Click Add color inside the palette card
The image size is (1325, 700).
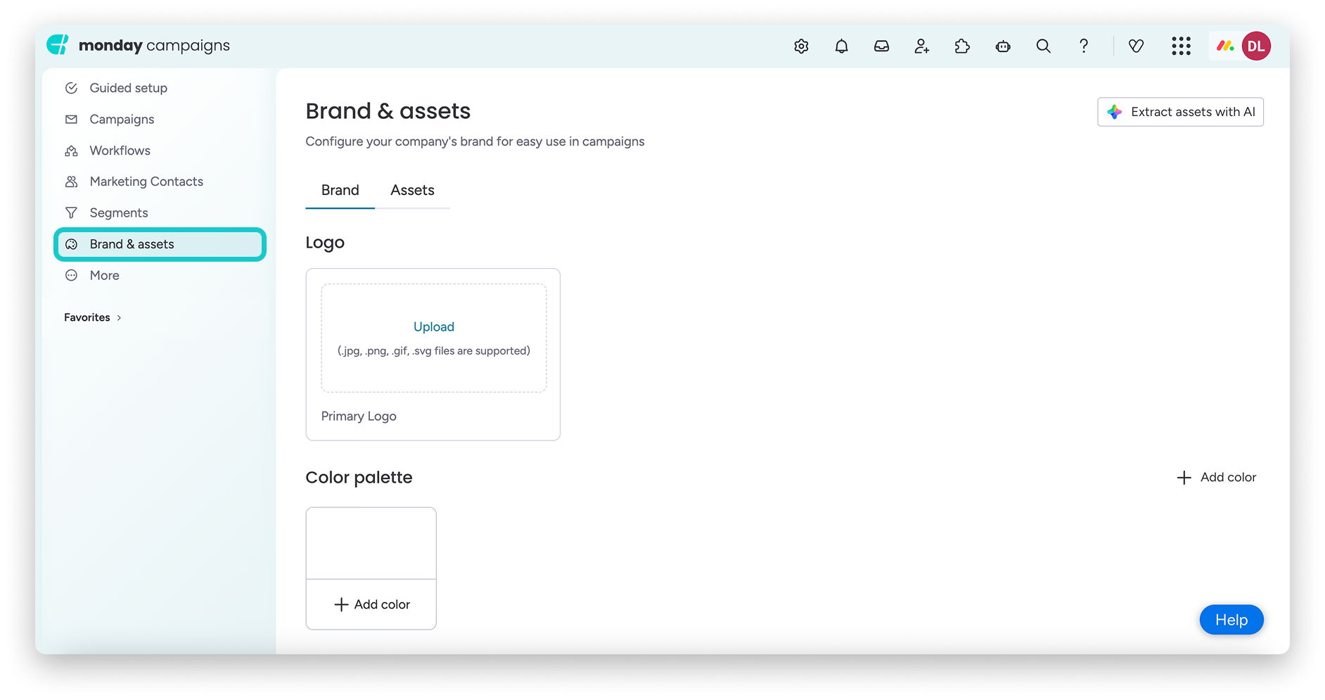[371, 604]
